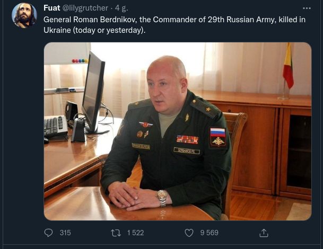The image size is (323, 249).
Task: Open the attached photo of the officer
Action: [x=178, y=131]
